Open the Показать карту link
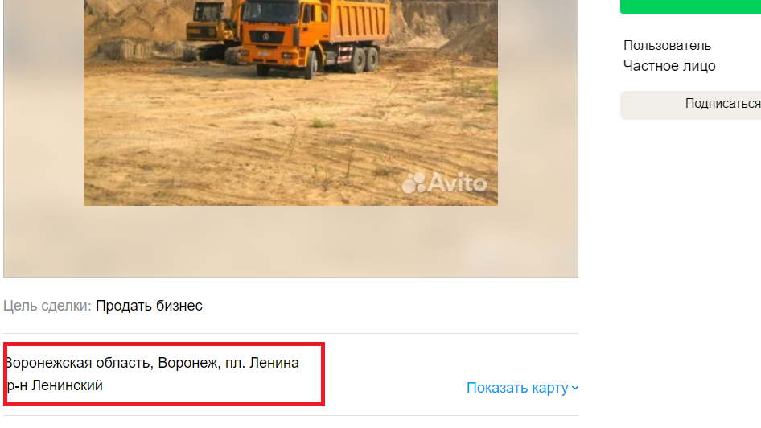 517,388
